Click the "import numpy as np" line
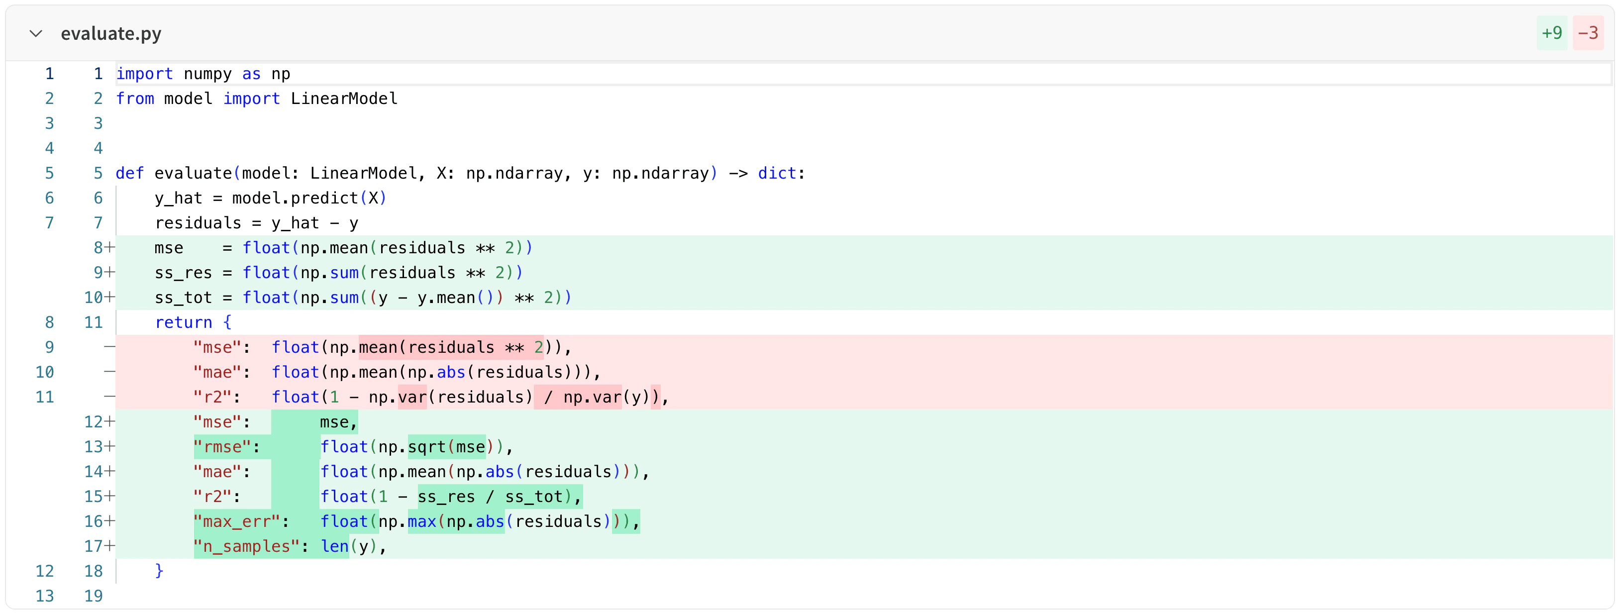 pos(203,74)
